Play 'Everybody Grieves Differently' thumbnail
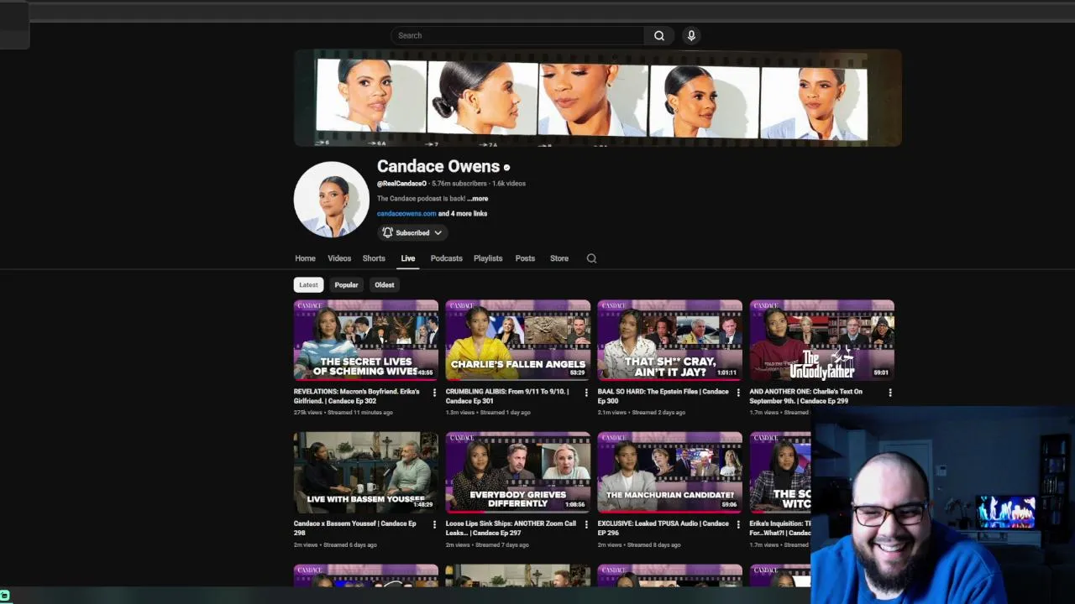Viewport: 1075px width, 604px height. click(518, 472)
